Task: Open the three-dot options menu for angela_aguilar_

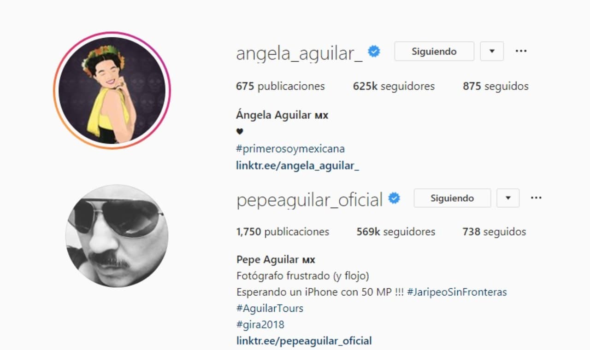Action: (521, 51)
